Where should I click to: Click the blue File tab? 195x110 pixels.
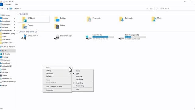[1, 5]
